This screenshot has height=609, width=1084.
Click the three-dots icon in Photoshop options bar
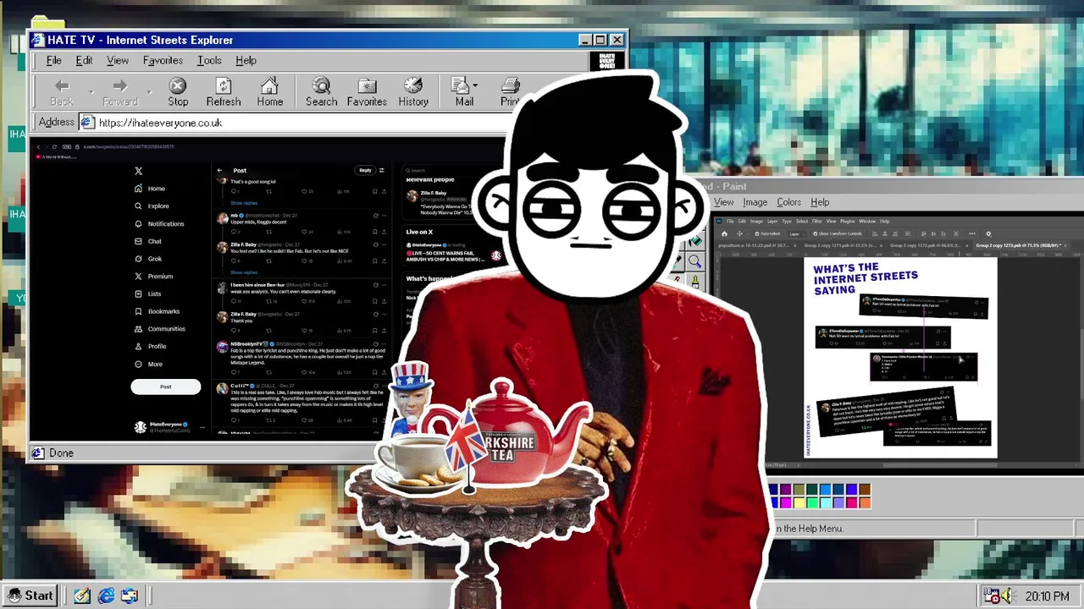972,233
